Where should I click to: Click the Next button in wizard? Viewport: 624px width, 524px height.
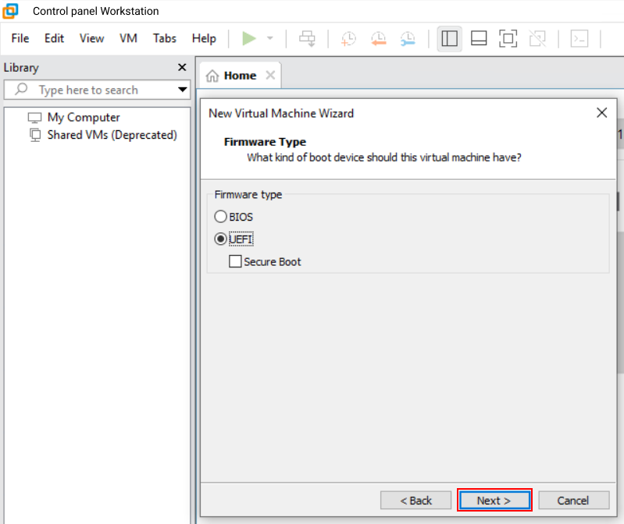coord(494,501)
